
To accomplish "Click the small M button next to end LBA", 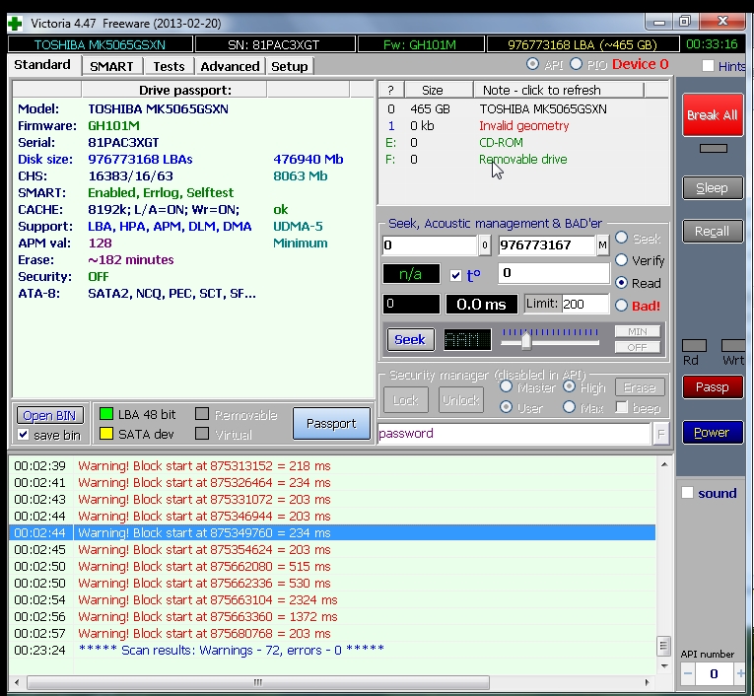I will coord(602,245).
